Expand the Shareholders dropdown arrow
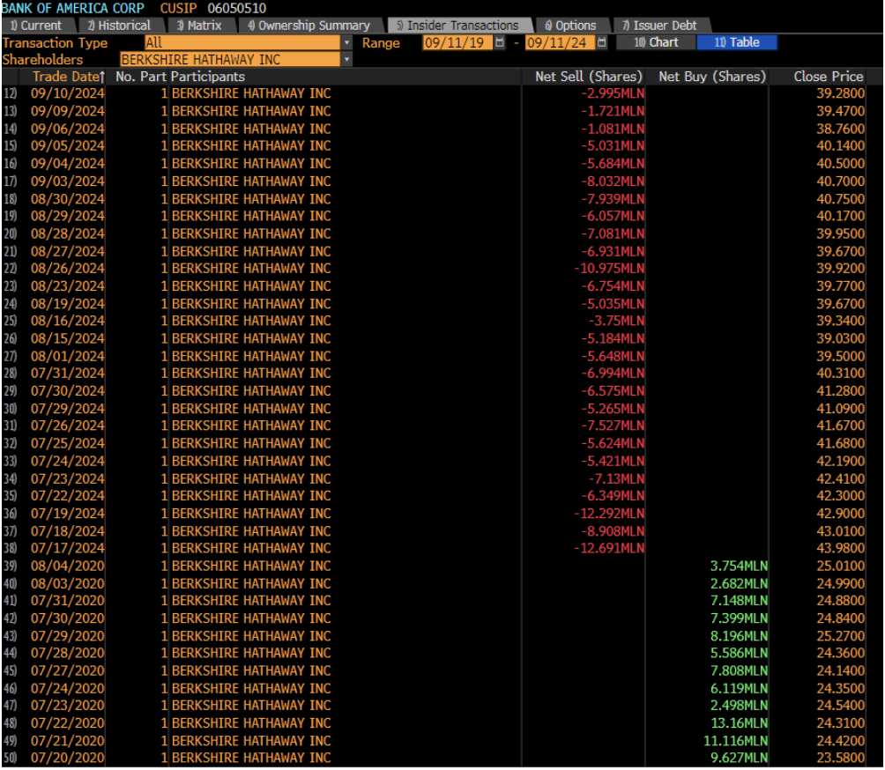Viewport: 885px width, 770px height. click(x=346, y=60)
